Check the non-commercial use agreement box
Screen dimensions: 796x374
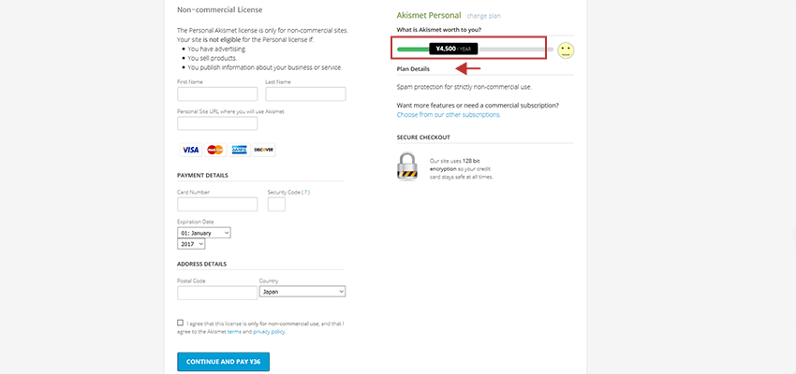(180, 323)
